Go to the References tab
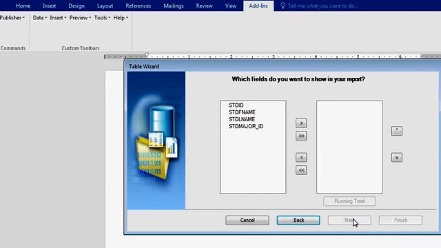The width and height of the screenshot is (441, 248). pyautogui.click(x=138, y=6)
